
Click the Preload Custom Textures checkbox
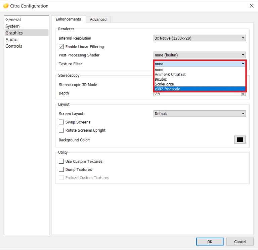(x=61, y=177)
